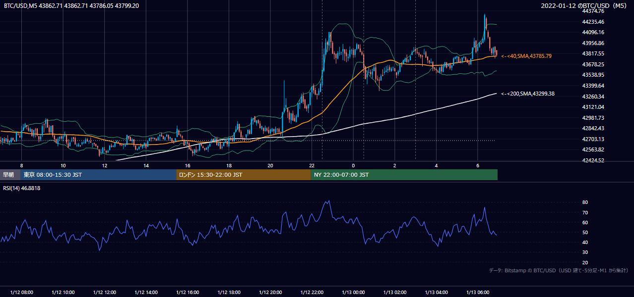
Task: Click the RSI(14) 46.8818 indicator label
Action: pyautogui.click(x=22, y=188)
